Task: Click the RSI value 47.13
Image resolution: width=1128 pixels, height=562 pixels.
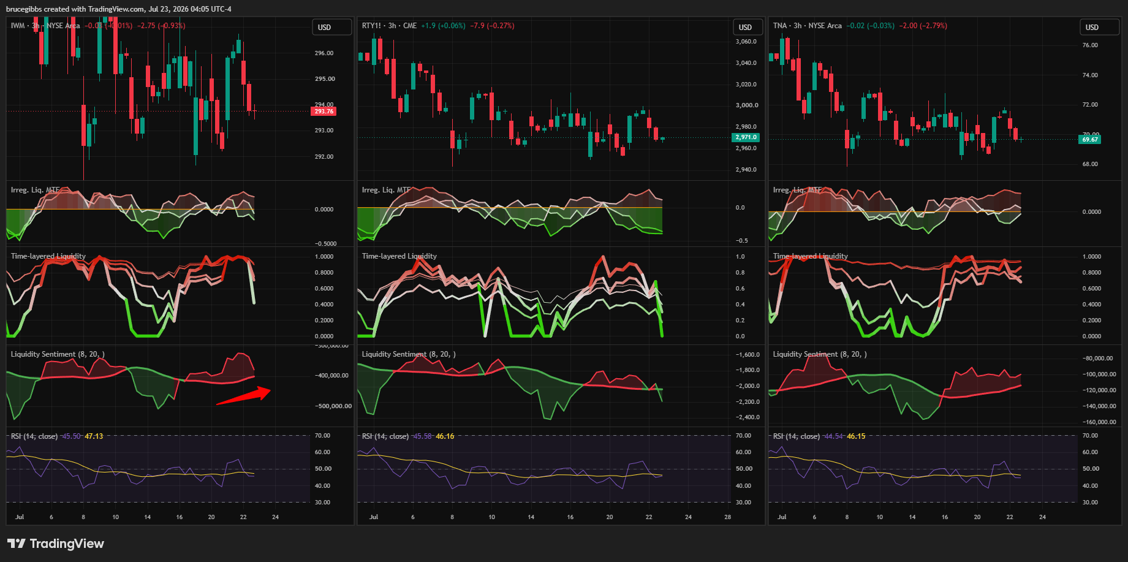Action: [94, 436]
